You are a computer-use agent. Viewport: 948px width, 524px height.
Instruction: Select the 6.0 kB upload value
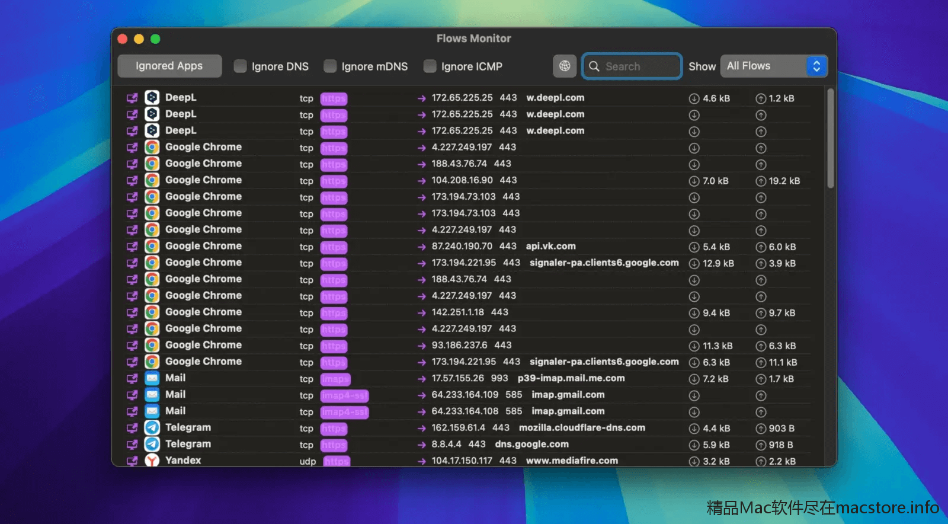[782, 247]
